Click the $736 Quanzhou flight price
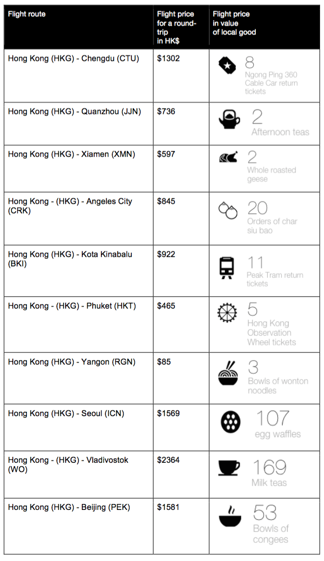 pyautogui.click(x=166, y=111)
